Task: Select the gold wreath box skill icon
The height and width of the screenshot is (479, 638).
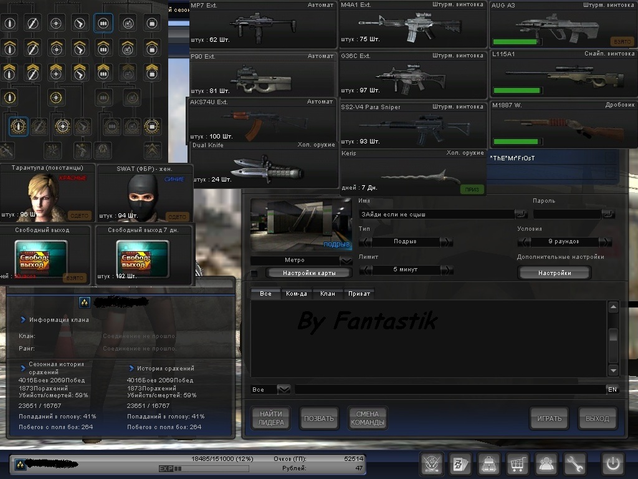Action: tap(152, 126)
